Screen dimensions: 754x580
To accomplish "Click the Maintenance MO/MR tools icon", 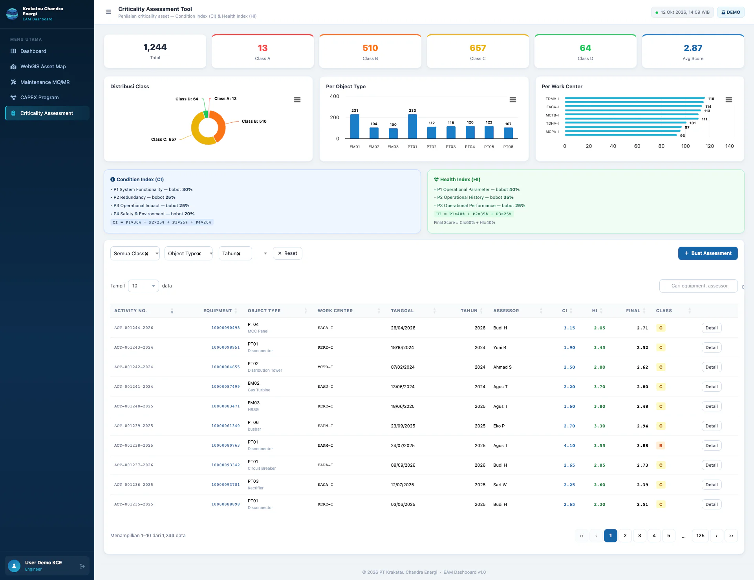I will [x=13, y=82].
